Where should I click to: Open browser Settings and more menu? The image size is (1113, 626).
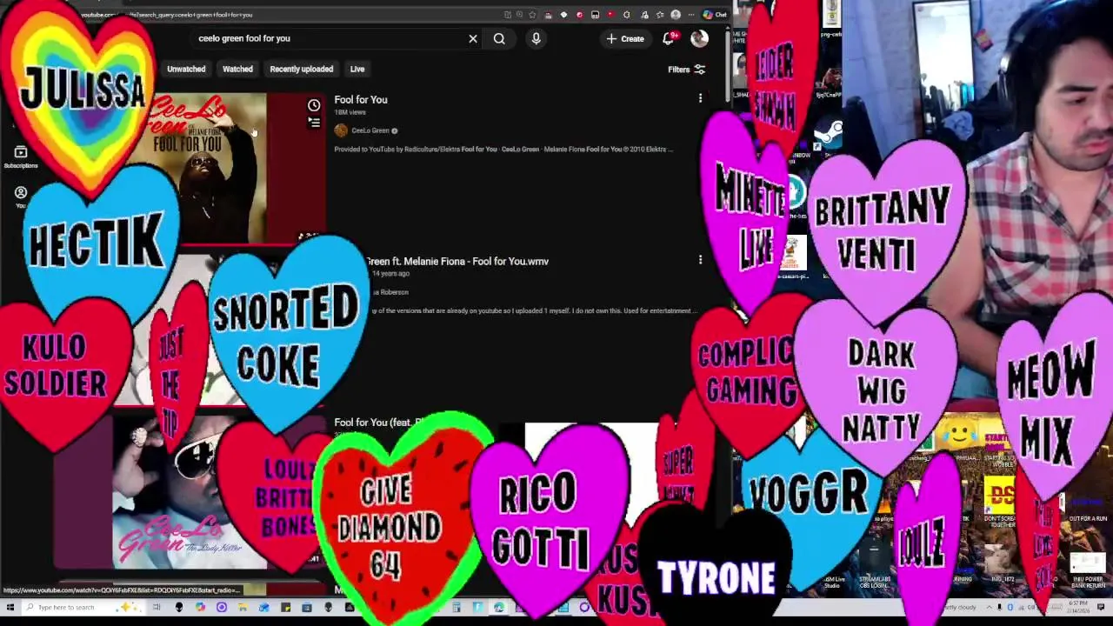coord(690,15)
